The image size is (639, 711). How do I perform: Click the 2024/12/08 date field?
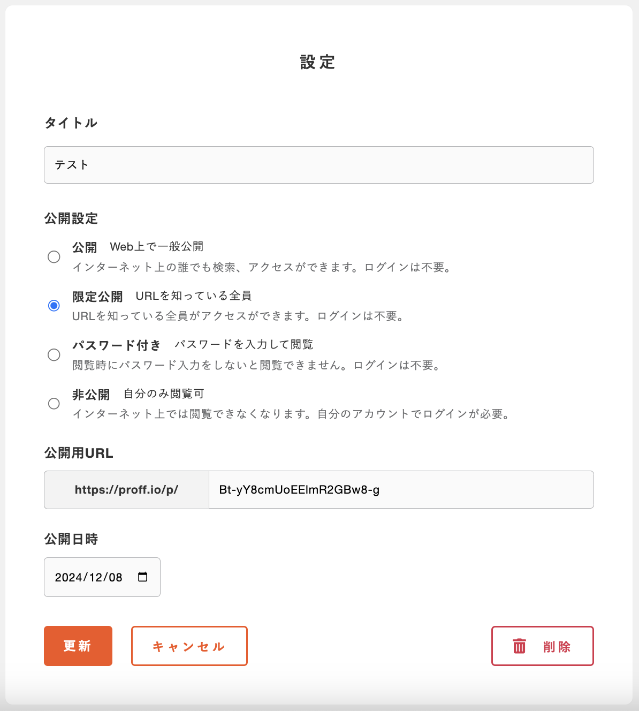[x=102, y=577]
